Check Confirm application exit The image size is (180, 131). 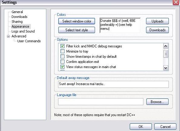[x=62, y=62]
